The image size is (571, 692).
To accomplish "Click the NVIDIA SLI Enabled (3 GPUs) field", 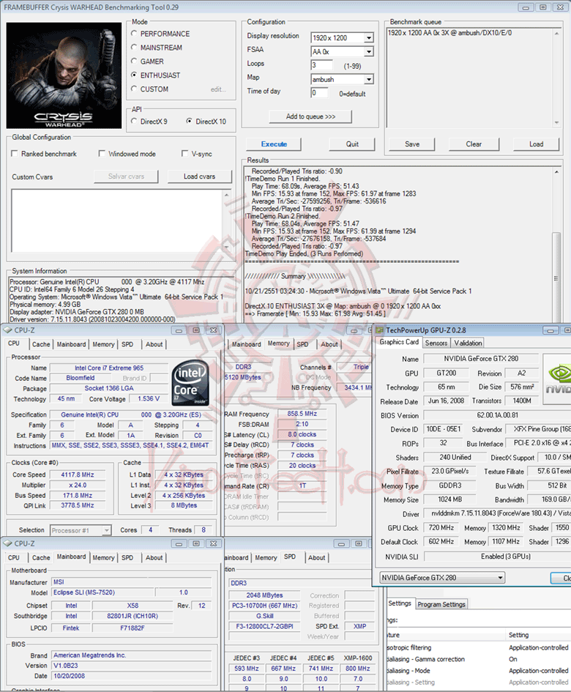I will (x=497, y=557).
